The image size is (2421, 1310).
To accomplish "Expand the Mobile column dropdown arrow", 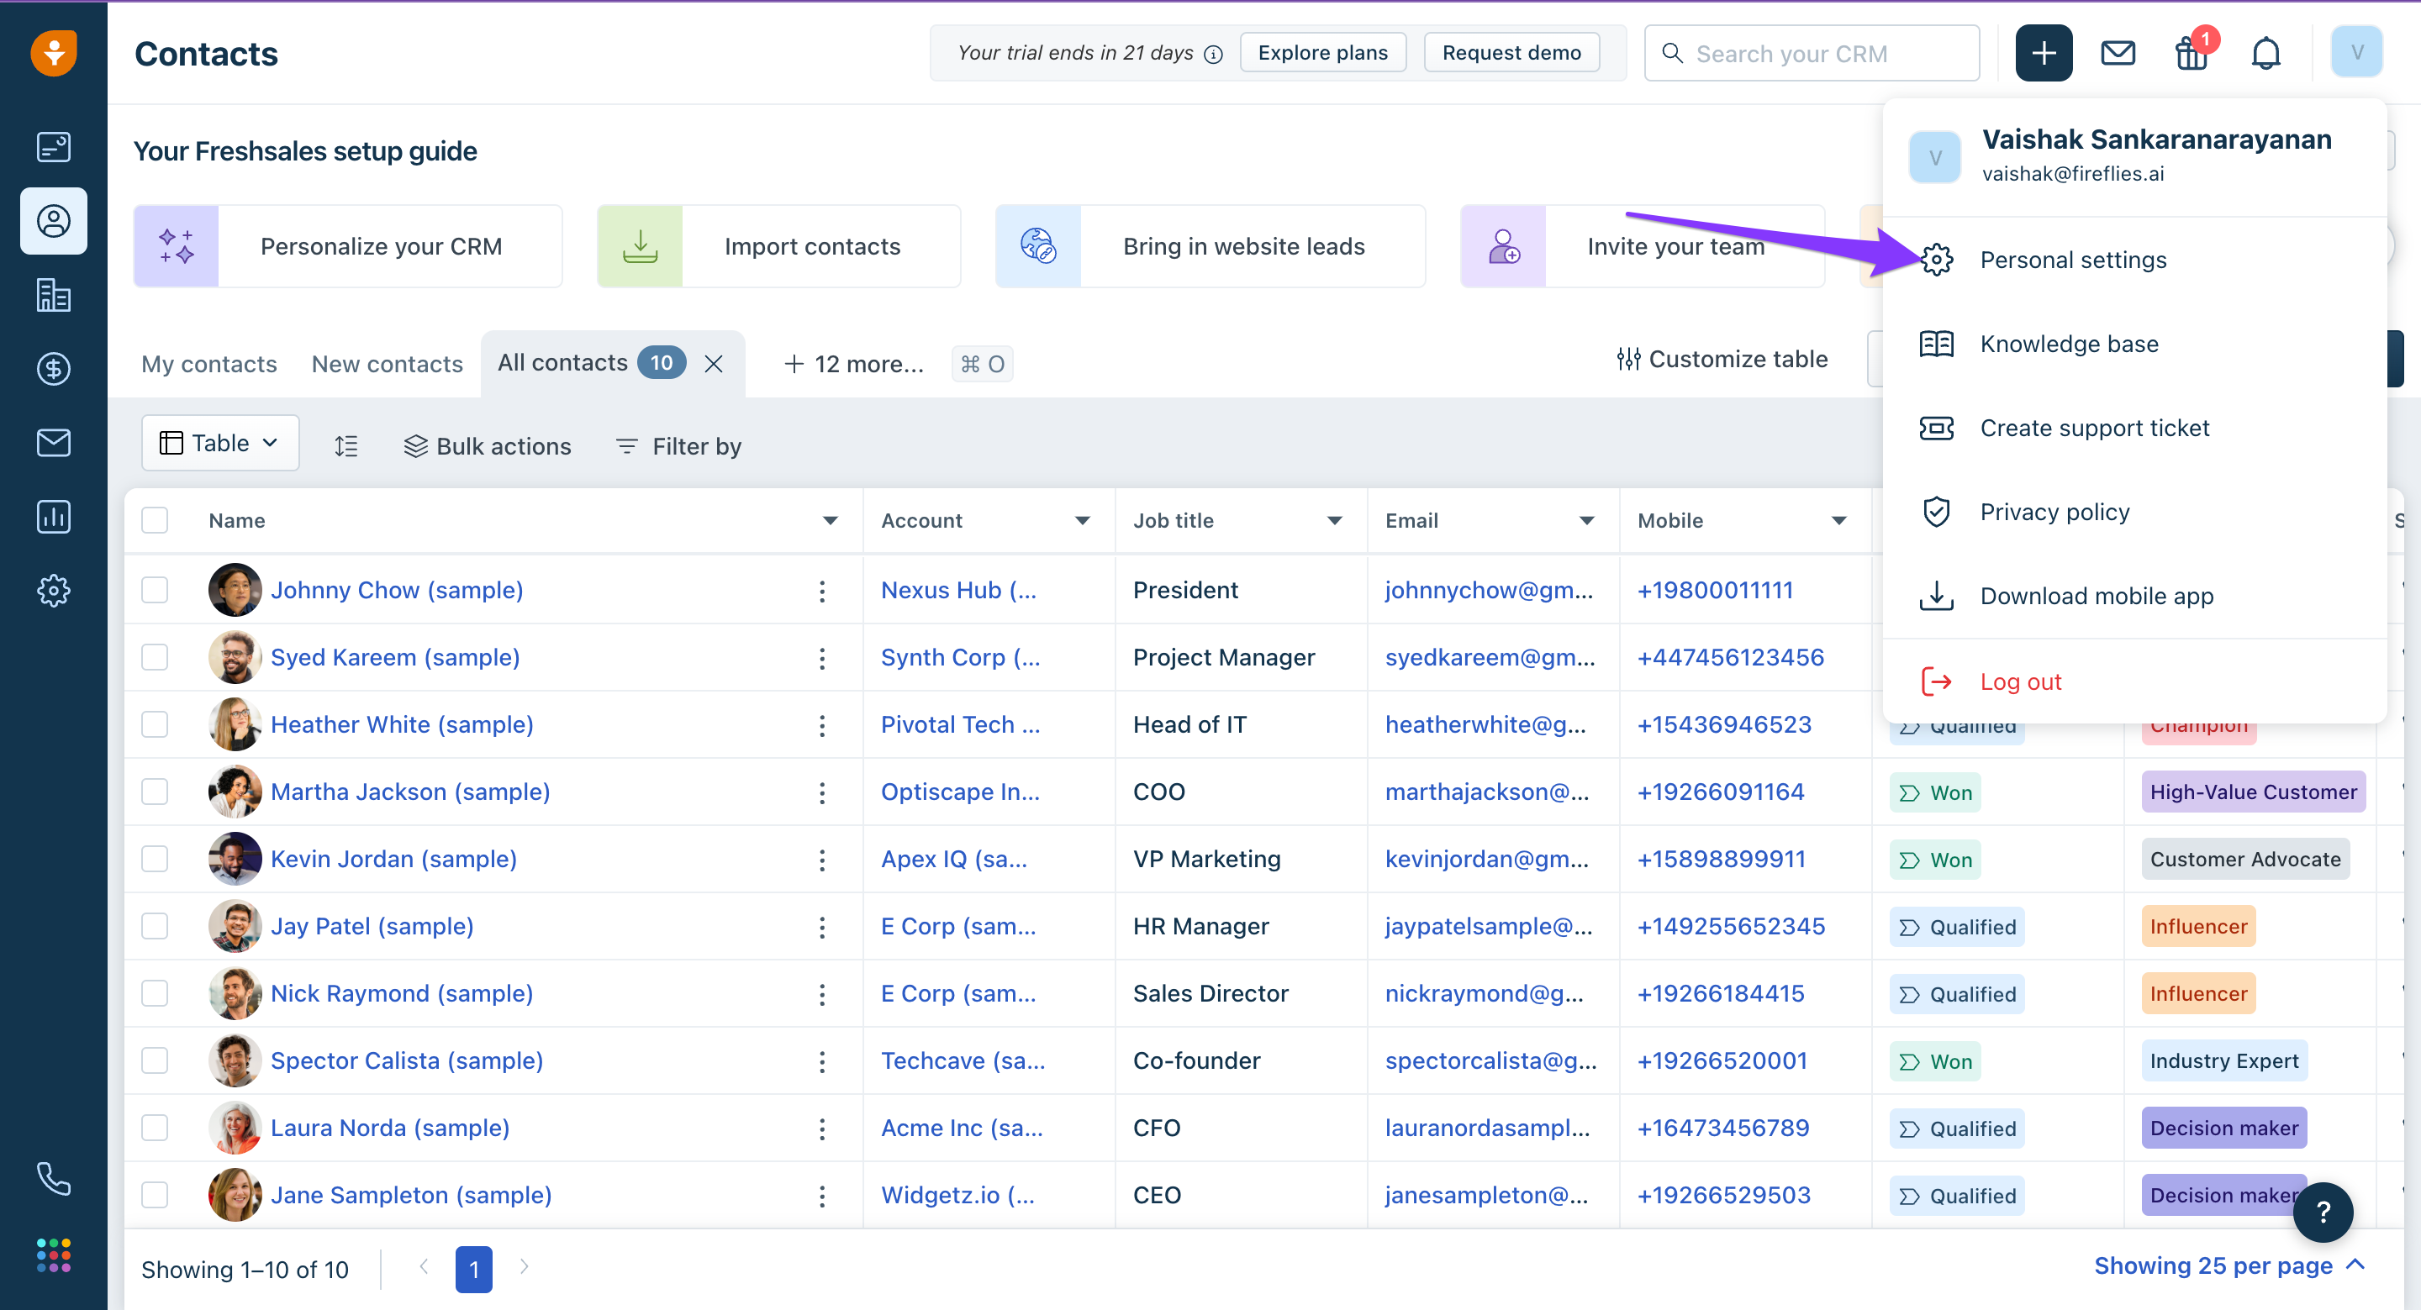I will click(x=1838, y=521).
